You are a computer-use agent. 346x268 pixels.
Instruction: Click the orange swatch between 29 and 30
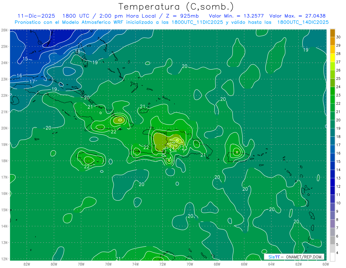(332, 41)
